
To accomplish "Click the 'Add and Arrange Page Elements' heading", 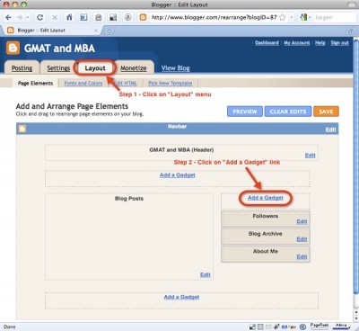I will (x=72, y=106).
